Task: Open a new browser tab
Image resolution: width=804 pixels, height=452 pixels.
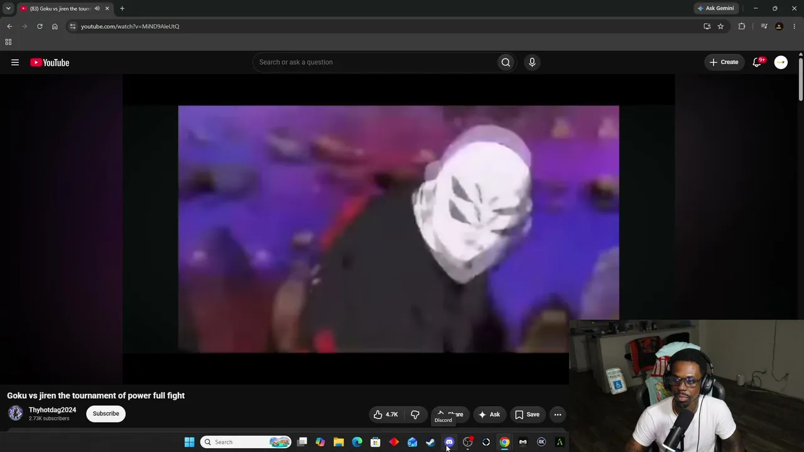Action: 122,9
